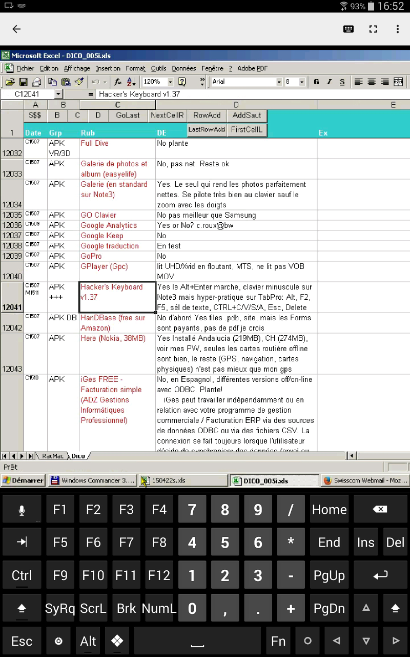Click the GoLast macro button

128,115
